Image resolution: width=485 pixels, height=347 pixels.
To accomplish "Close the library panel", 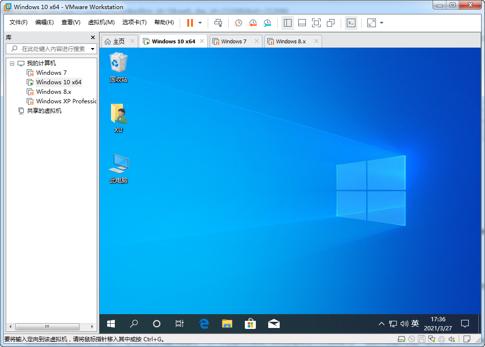I will (93, 37).
